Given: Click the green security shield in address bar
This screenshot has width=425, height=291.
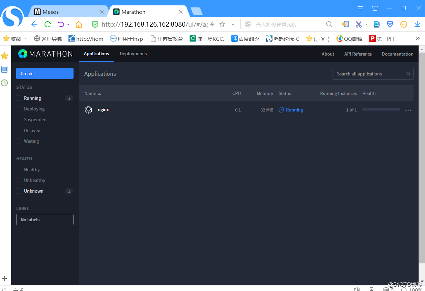Looking at the screenshot, I should pos(95,24).
